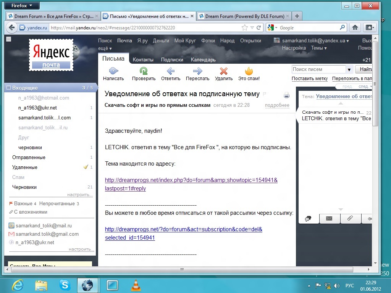Image resolution: width=391 pixels, height=293 pixels.
Task: Open the samarkand.tolik@yandex.ua account menu
Action: [x=315, y=40]
